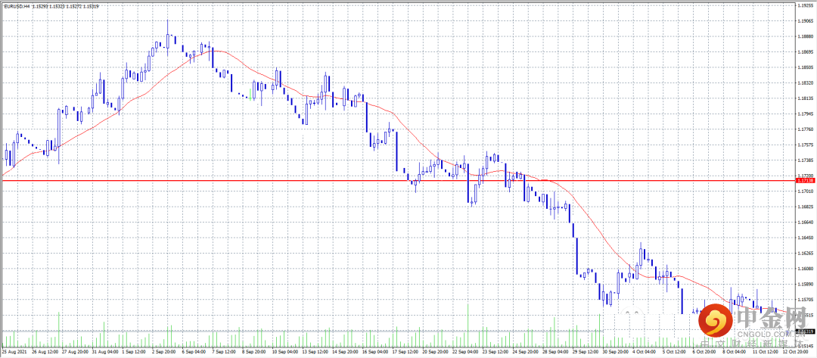This screenshot has width=817, height=358.
Task: Click the 25 Aug 2021 date label
Action: click(x=13, y=352)
